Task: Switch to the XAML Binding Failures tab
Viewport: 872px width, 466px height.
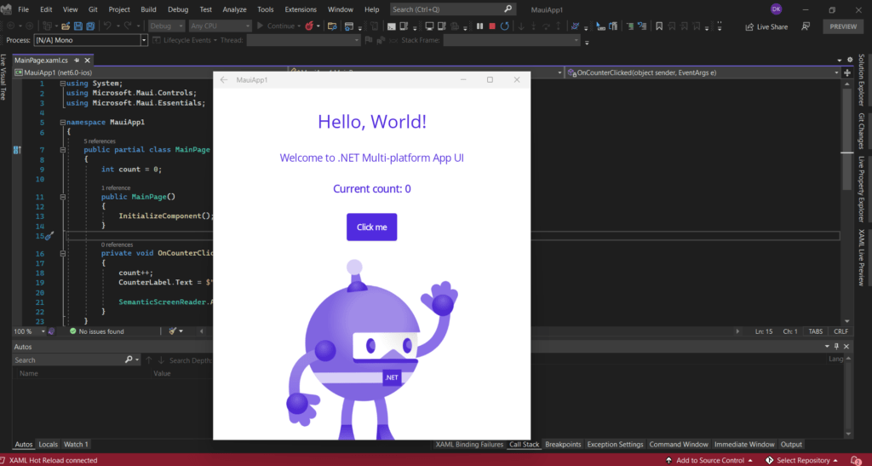Action: (469, 445)
